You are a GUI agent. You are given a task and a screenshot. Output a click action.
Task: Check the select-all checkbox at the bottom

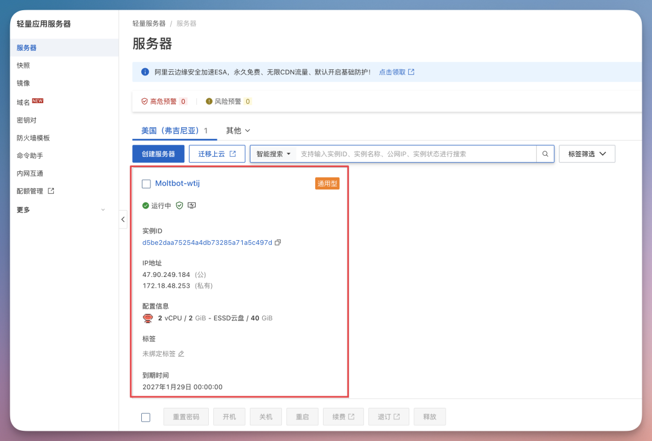click(x=145, y=416)
